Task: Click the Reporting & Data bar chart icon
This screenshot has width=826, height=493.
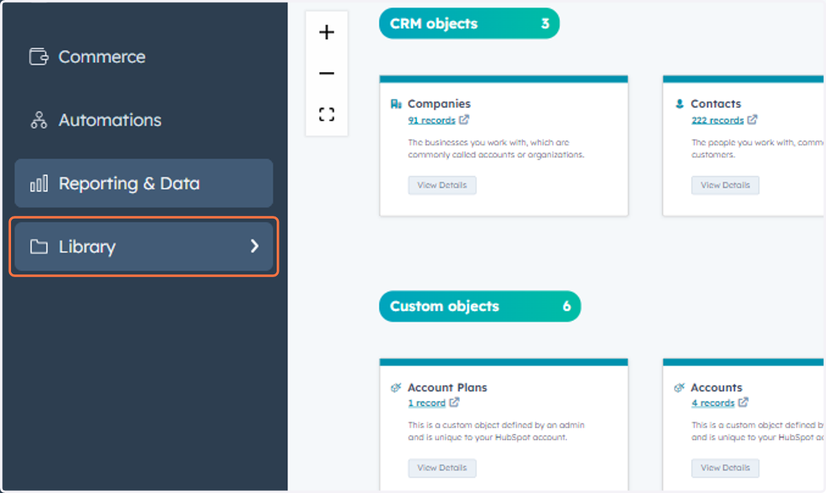Action: click(39, 184)
